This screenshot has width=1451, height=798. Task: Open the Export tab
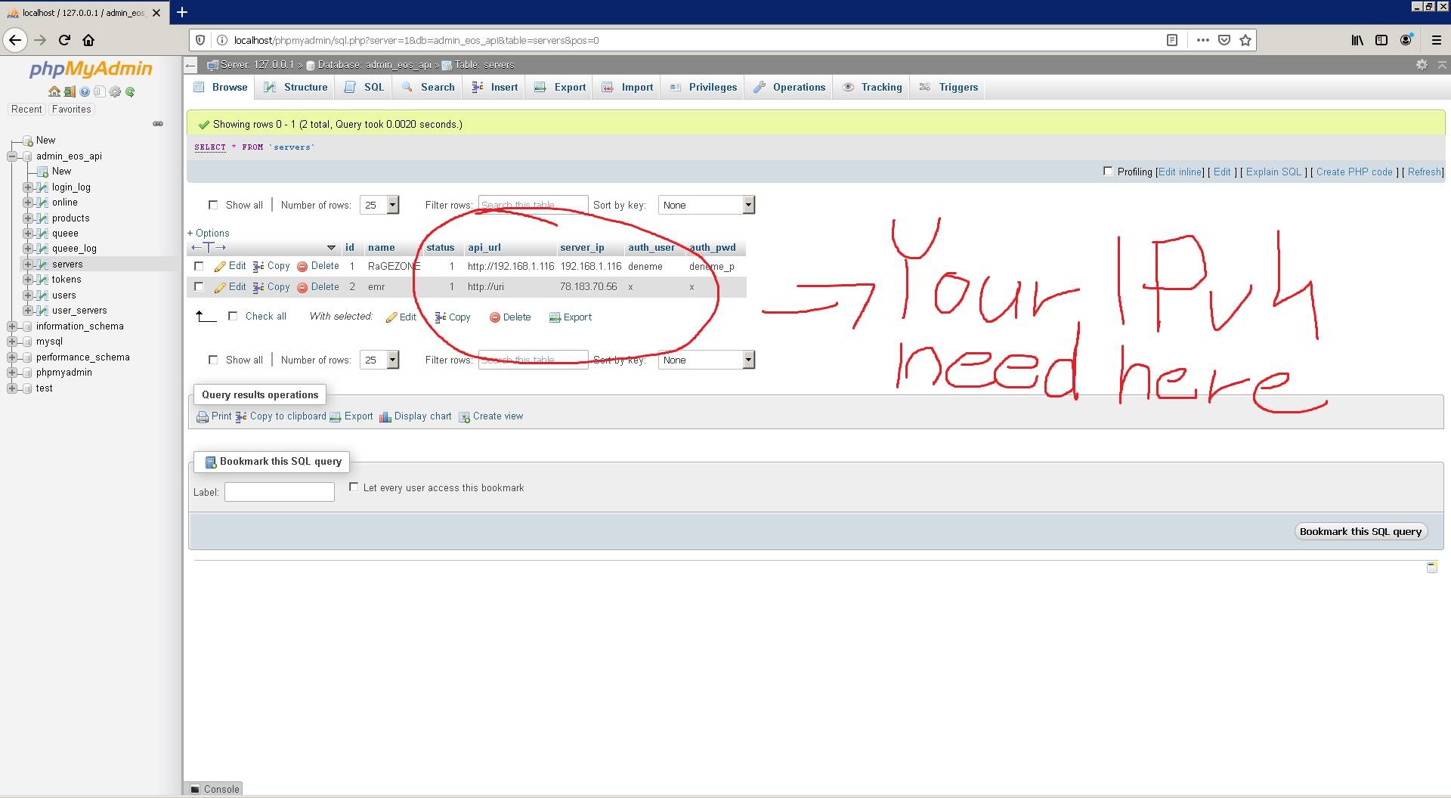click(560, 88)
